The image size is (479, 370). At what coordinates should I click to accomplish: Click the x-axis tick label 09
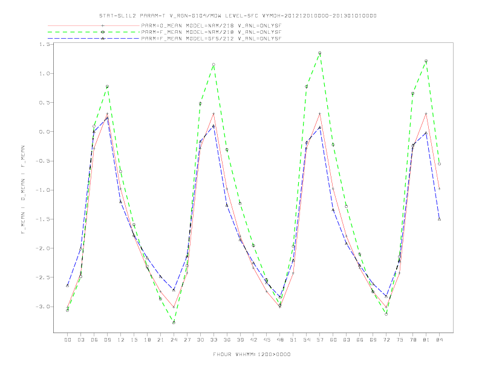(107, 340)
